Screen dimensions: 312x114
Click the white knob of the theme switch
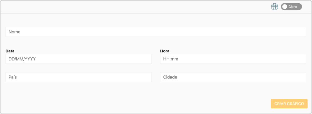285,7
